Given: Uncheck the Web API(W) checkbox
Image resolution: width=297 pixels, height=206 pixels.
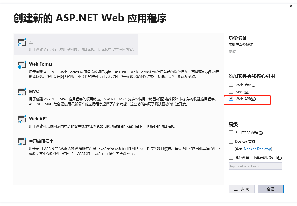Looking at the screenshot, I should [x=231, y=99].
